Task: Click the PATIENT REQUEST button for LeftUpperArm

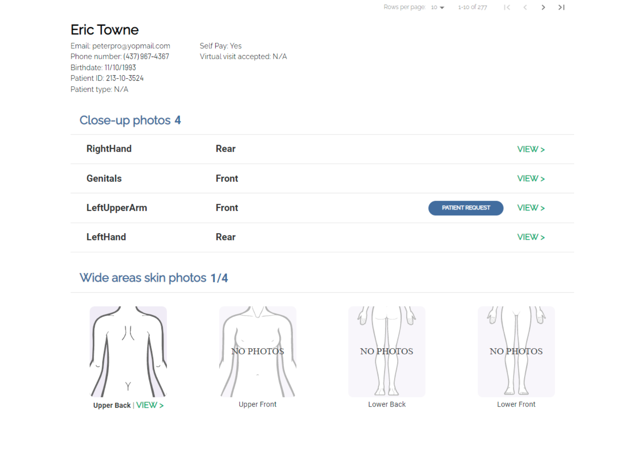Action: [x=465, y=208]
